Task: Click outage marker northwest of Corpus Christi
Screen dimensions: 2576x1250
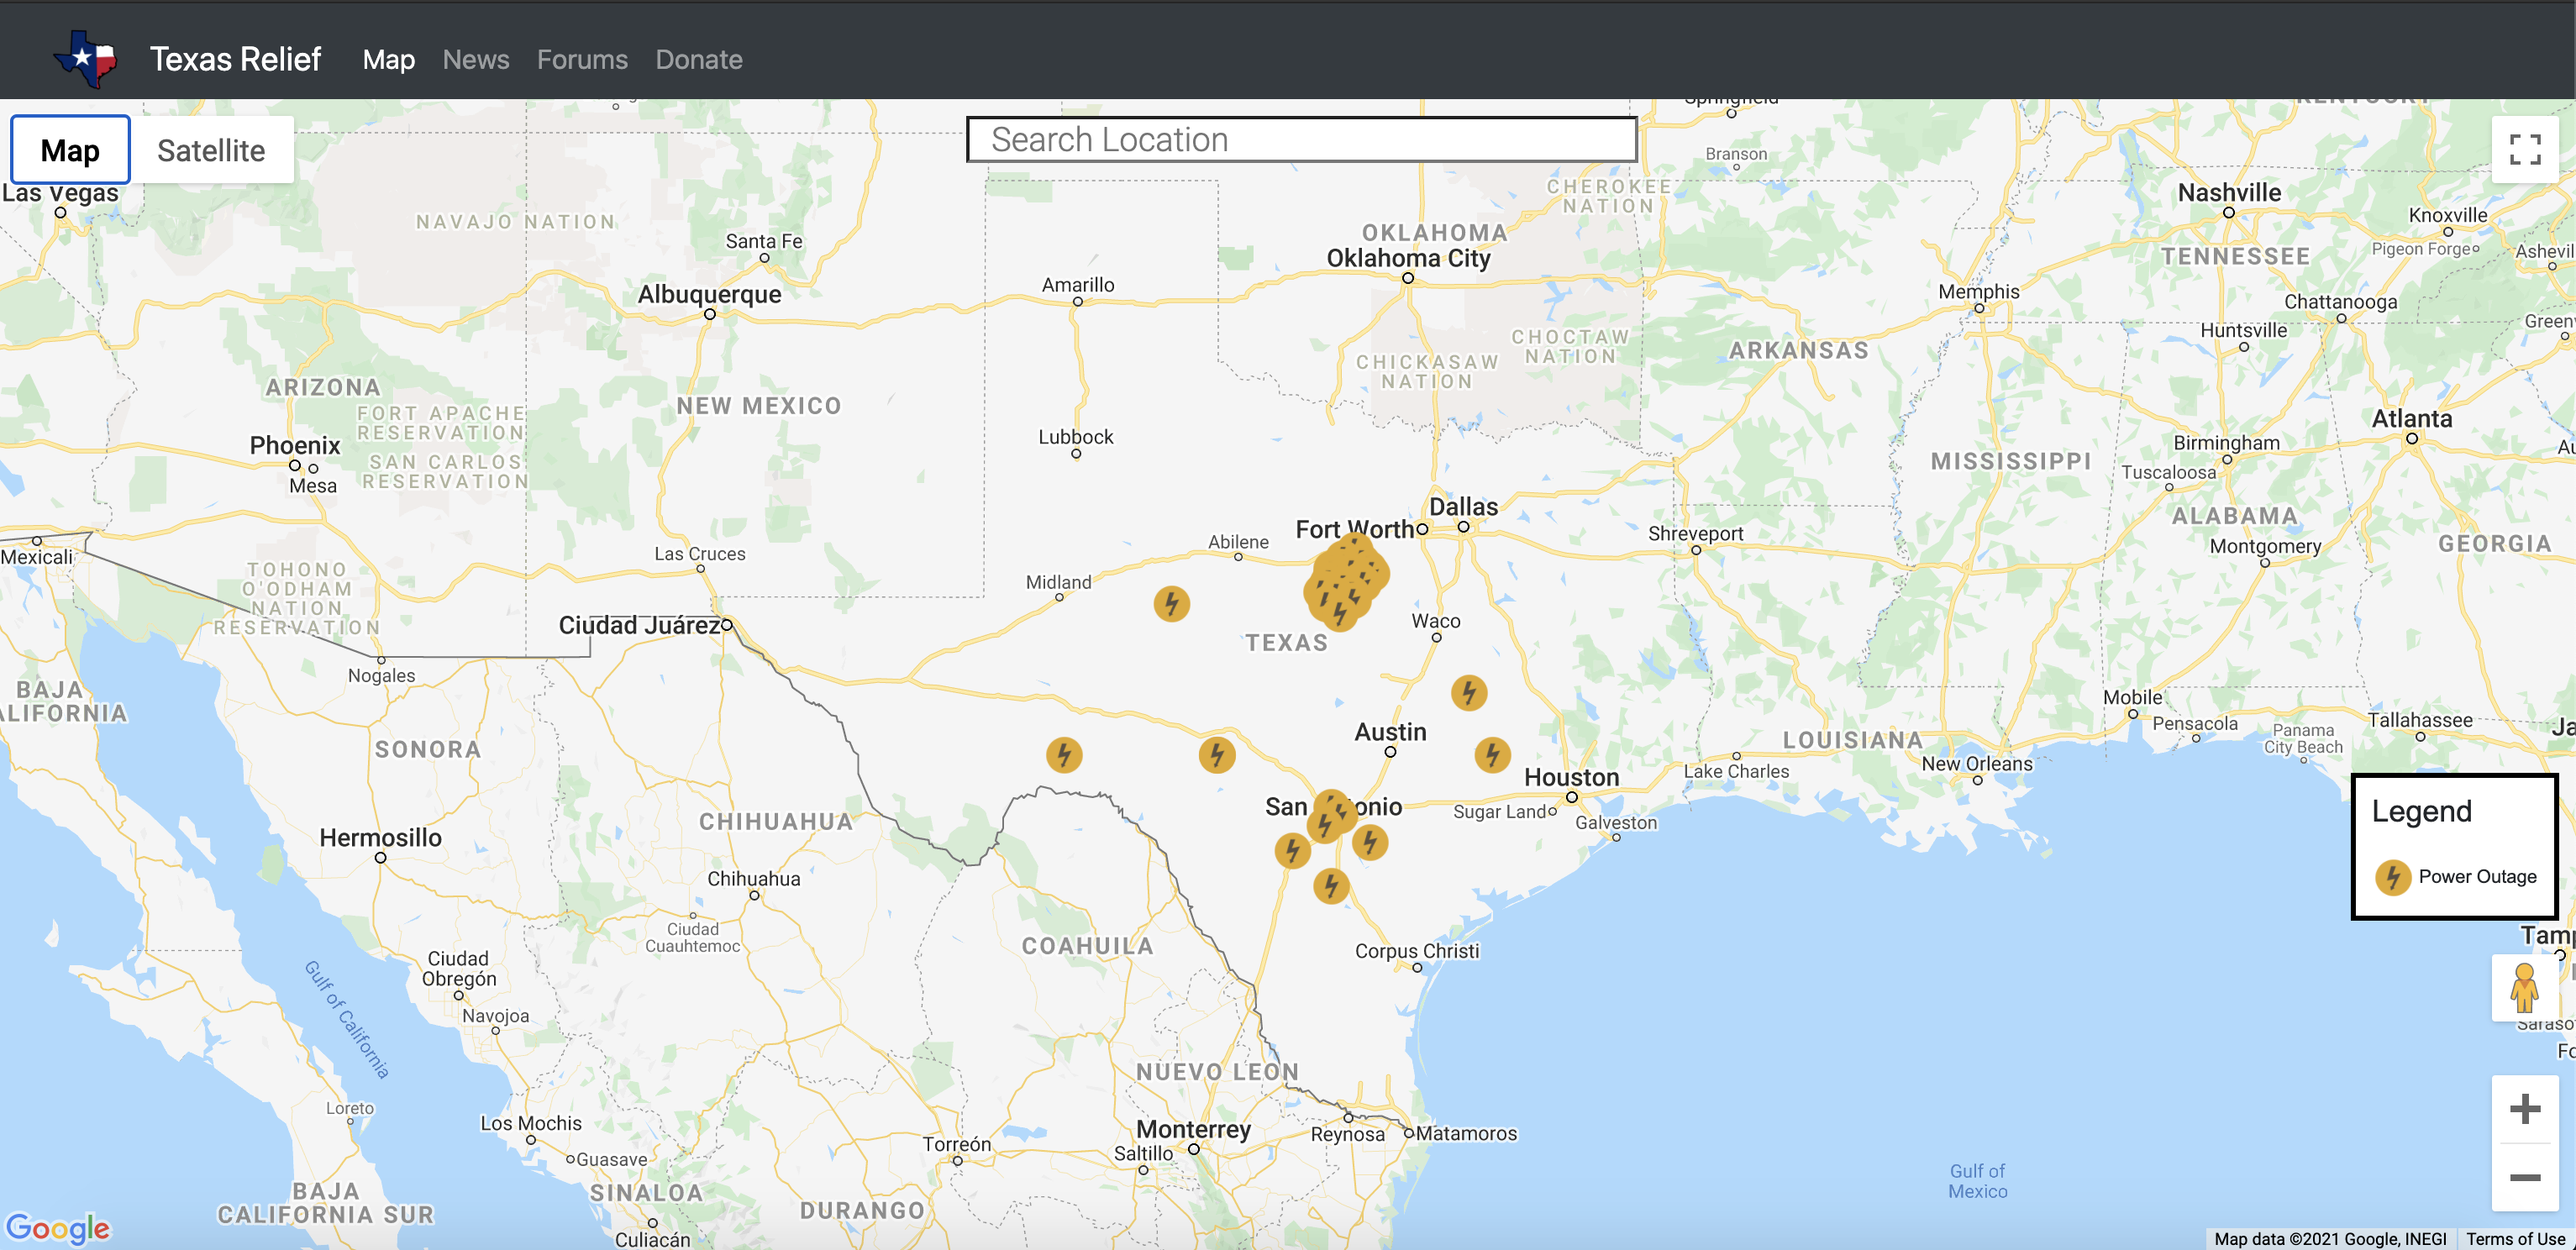Action: tap(1330, 885)
